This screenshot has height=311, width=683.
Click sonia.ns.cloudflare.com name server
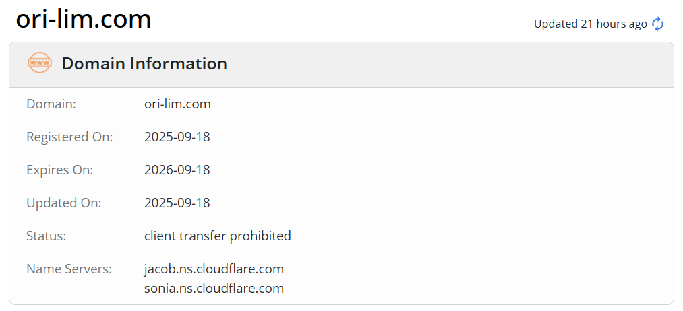pos(214,289)
